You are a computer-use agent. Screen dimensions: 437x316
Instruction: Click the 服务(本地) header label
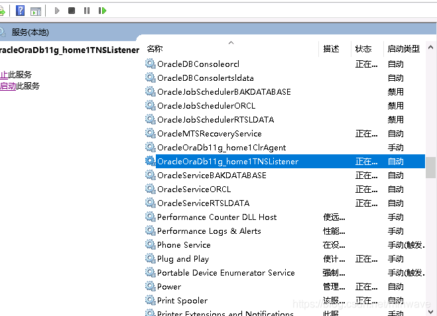(x=30, y=32)
